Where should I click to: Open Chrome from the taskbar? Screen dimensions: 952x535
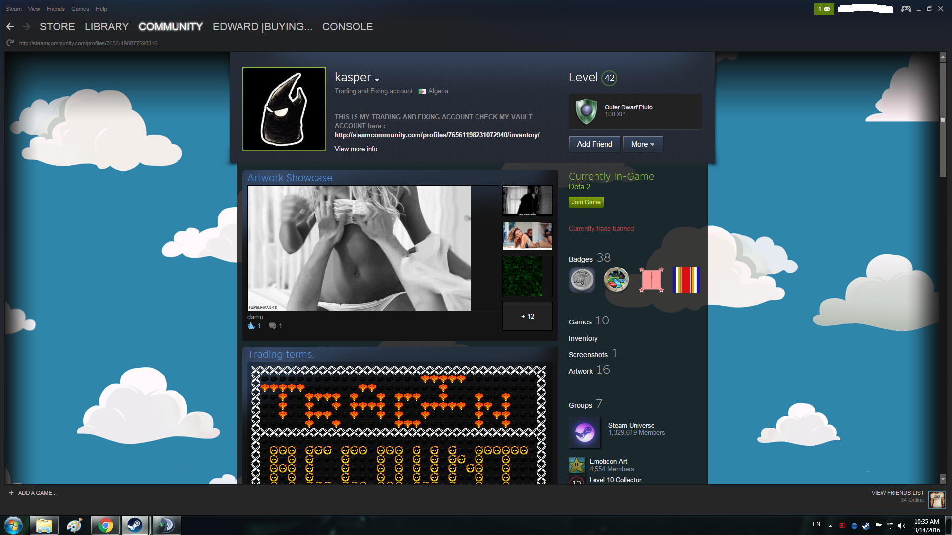105,525
